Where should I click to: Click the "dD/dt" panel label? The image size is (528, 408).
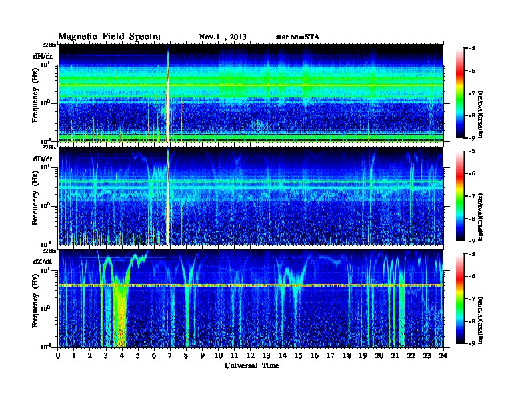pyautogui.click(x=43, y=159)
